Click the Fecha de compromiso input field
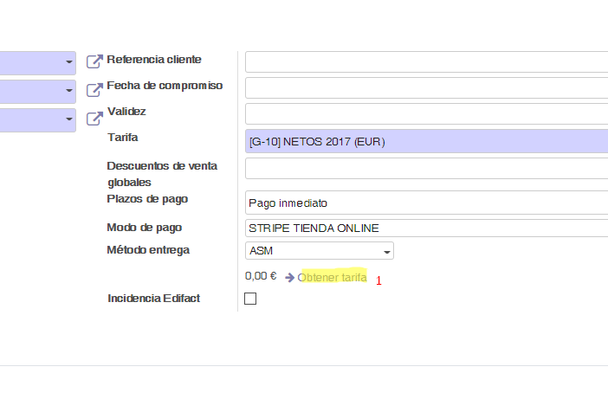The width and height of the screenshot is (608, 399). click(426, 88)
